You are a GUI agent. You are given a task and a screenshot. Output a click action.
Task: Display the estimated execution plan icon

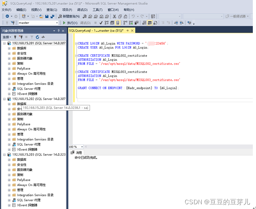tap(107, 23)
